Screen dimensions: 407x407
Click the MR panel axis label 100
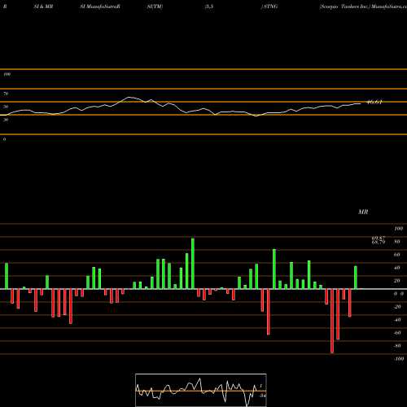click(398, 229)
